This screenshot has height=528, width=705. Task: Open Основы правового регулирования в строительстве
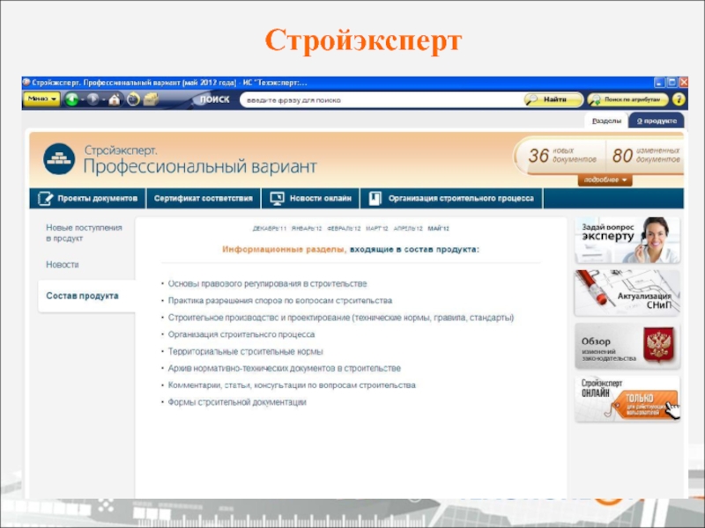[x=267, y=283]
